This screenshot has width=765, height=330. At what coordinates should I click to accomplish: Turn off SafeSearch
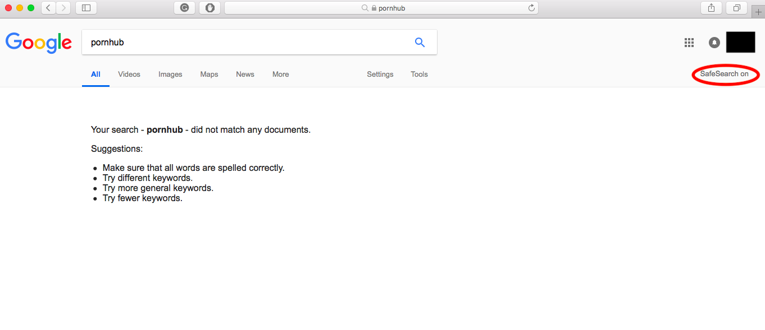point(725,73)
